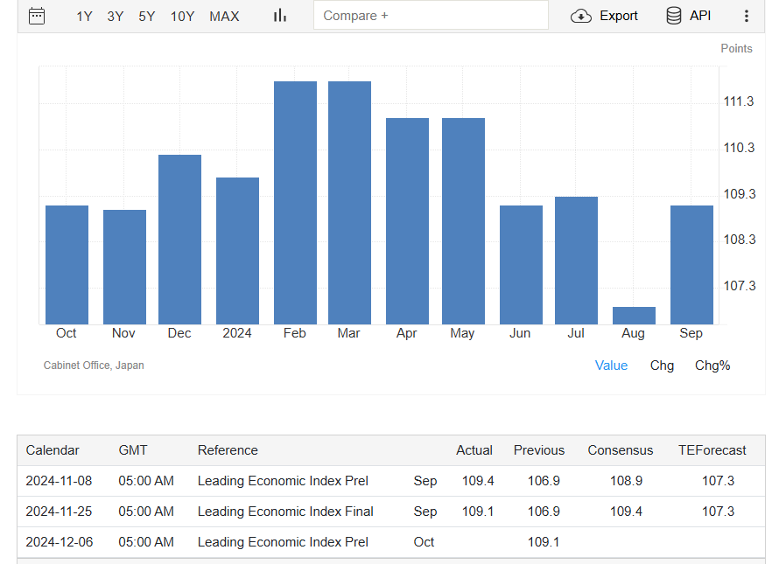Image resolution: width=779 pixels, height=564 pixels.
Task: Click the Compare + input field
Action: click(x=431, y=16)
